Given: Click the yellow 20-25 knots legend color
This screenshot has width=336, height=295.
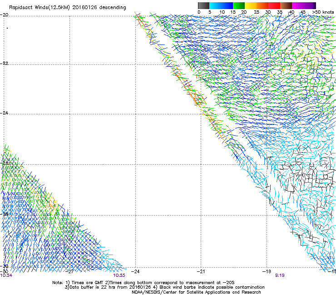Looking at the screenshot, I should coord(251,5).
